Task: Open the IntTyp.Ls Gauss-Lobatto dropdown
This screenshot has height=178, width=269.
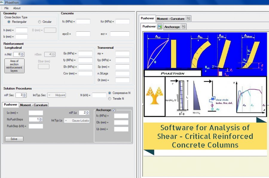Action: point(77,121)
